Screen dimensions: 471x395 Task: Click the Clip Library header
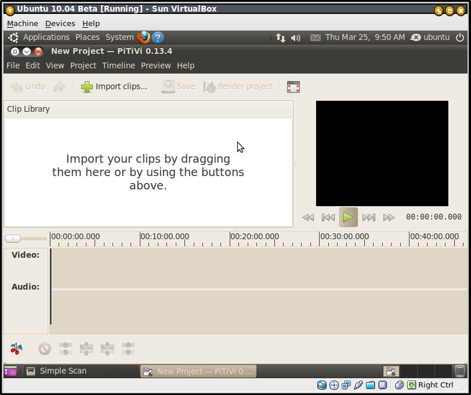tap(28, 109)
